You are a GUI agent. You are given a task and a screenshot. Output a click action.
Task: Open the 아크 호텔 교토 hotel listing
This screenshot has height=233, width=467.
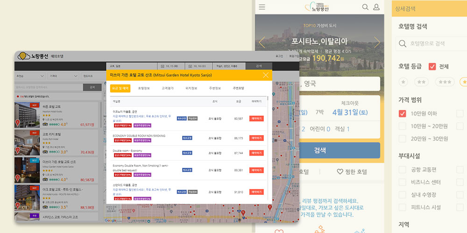pyautogui.click(x=57, y=197)
